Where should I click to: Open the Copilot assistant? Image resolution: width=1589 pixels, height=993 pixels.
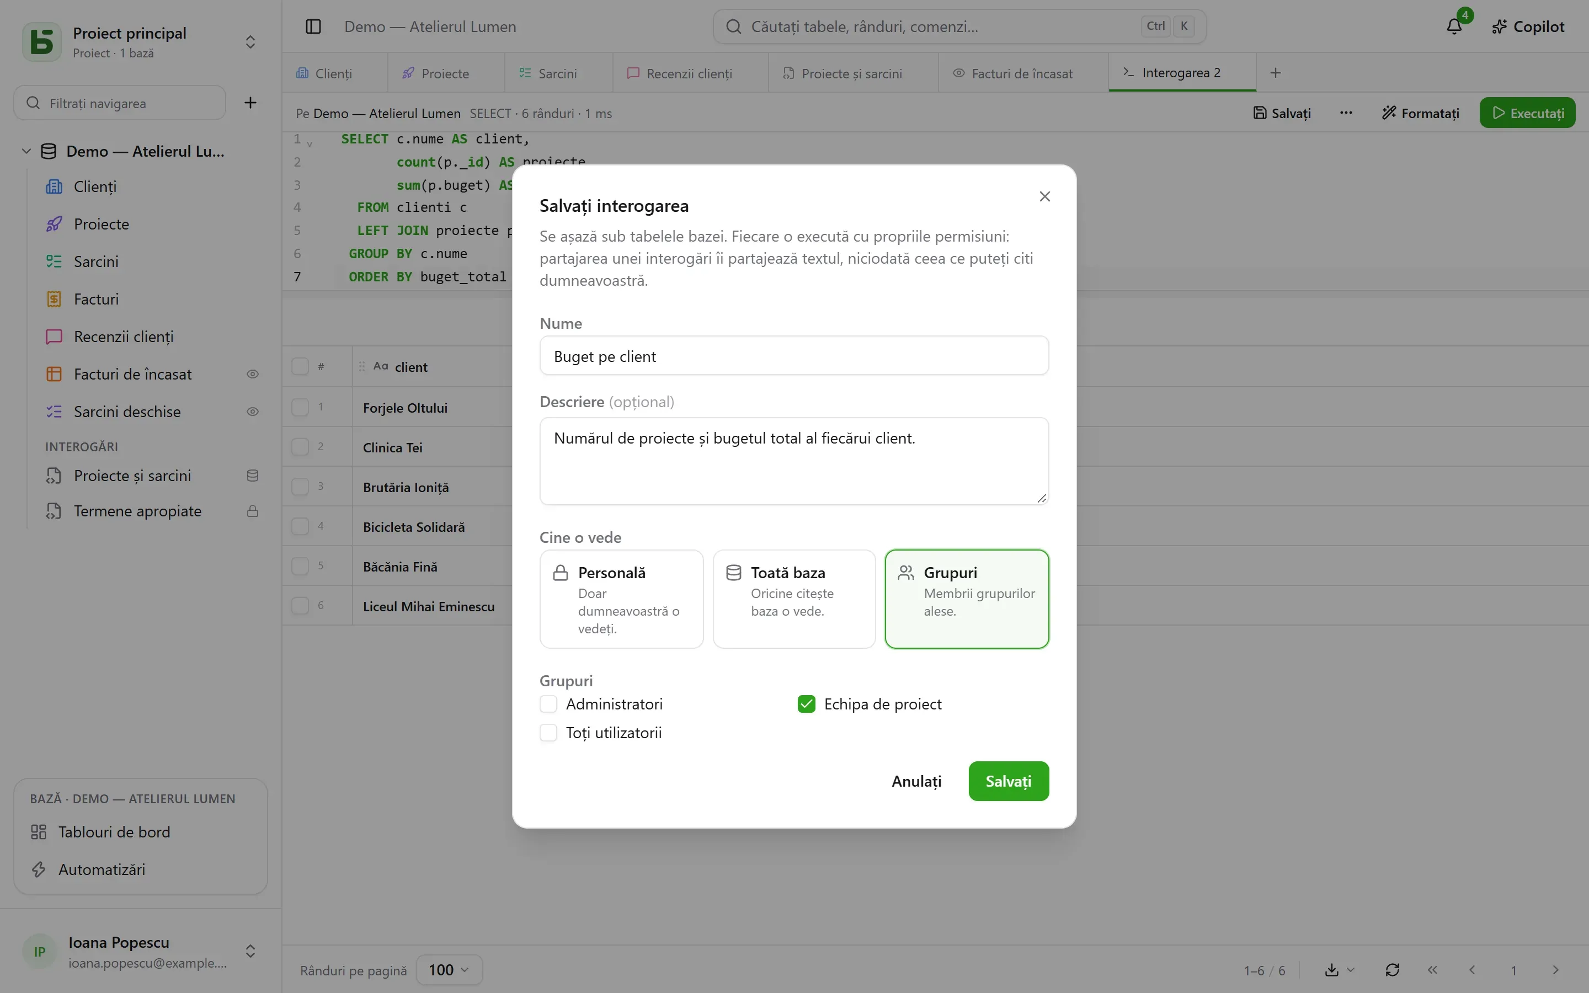(1528, 26)
